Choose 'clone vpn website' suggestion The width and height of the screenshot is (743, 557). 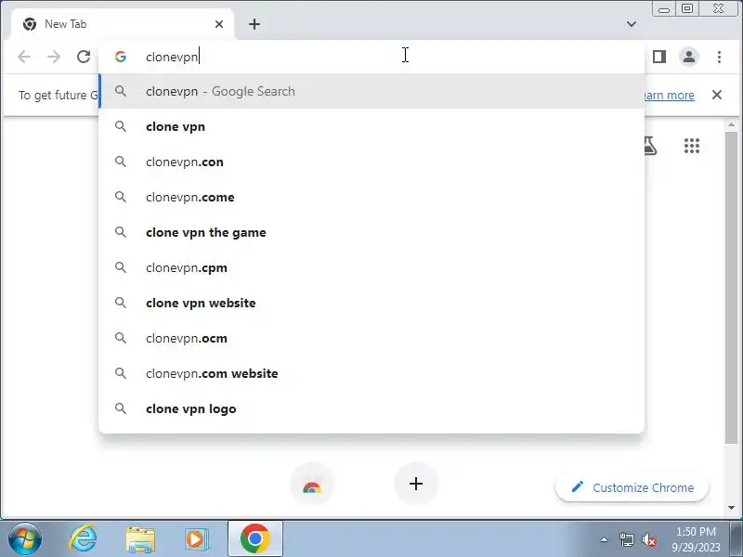click(371, 304)
